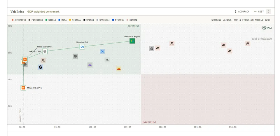The width and height of the screenshot is (280, 136).
Task: Open the Cost x-axis selector
Action: [x=259, y=12]
